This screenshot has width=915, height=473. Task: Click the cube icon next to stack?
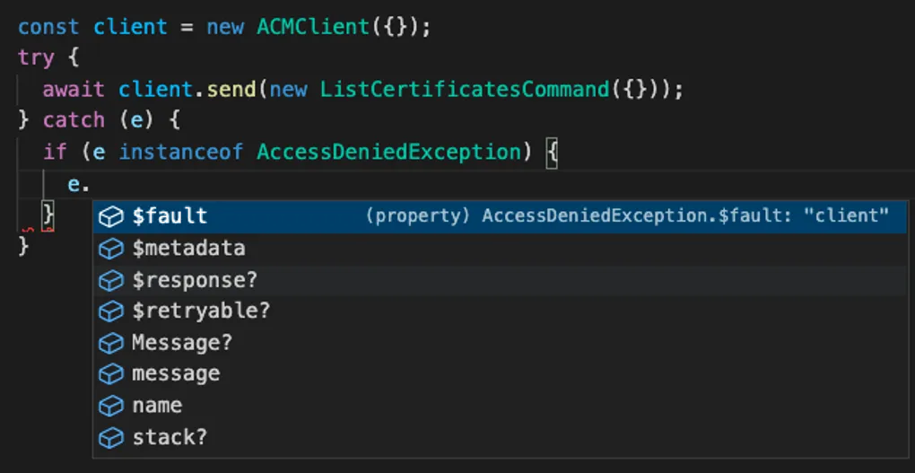click(109, 438)
